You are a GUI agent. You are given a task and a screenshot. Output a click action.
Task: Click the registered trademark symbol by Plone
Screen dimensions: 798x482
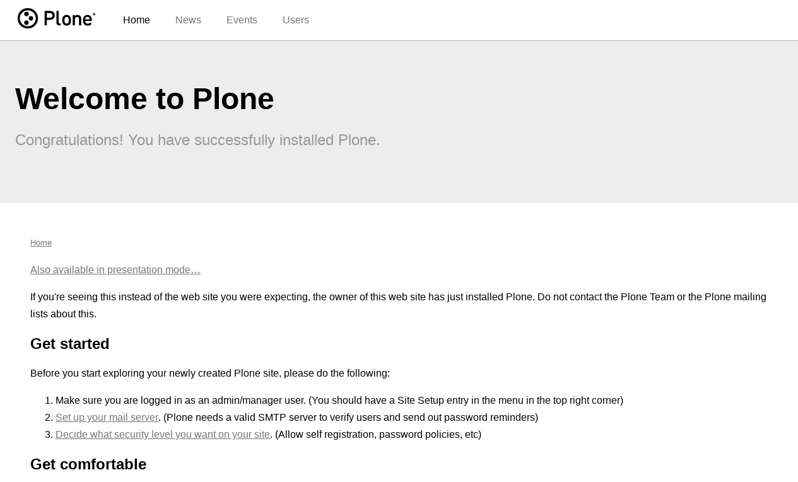[x=94, y=14]
